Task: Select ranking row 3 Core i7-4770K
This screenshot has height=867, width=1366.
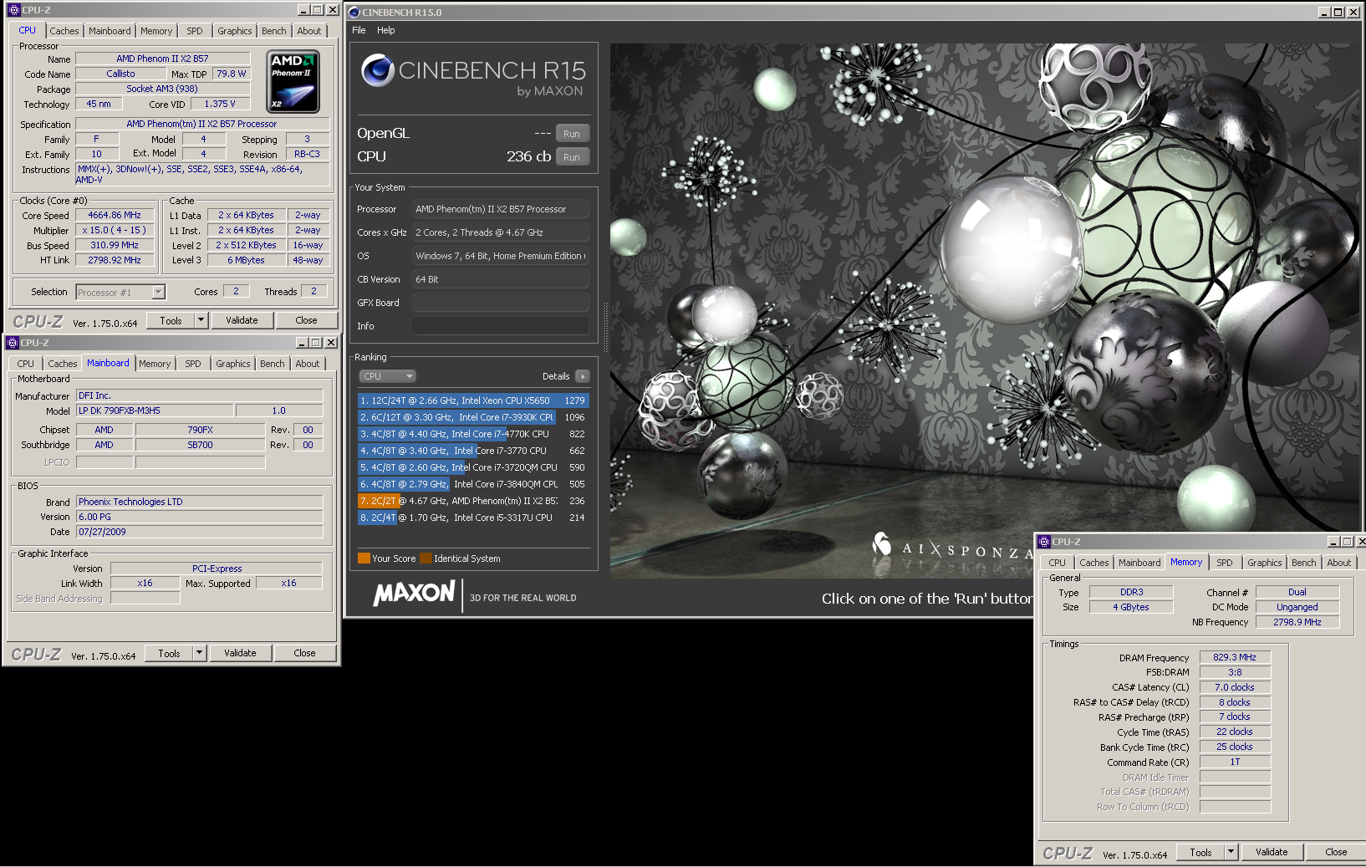Action: 473,434
